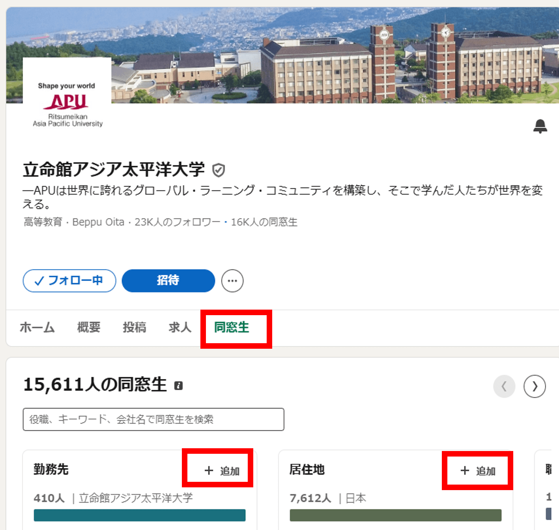Viewport: 559px width, 530px height.
Task: Click 追加 in the 勤務先 card
Action: pos(222,471)
